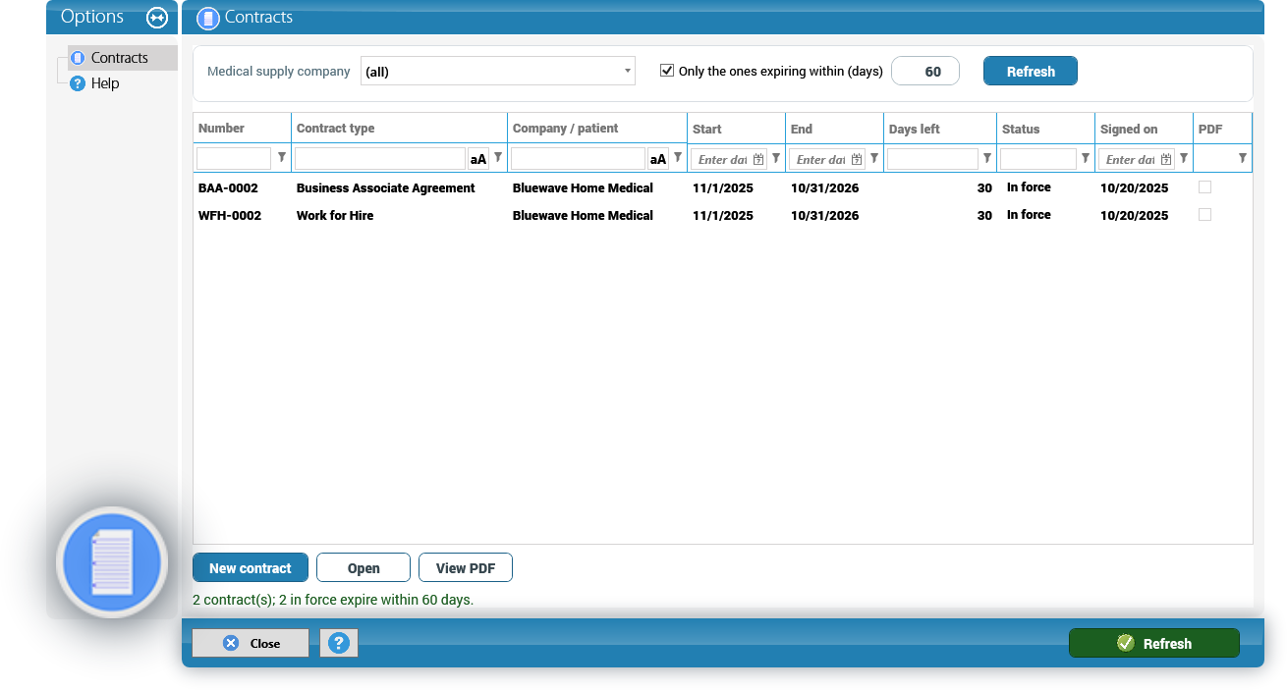Sort by the Days left column header
This screenshot has width=1287, height=690.
pos(940,129)
